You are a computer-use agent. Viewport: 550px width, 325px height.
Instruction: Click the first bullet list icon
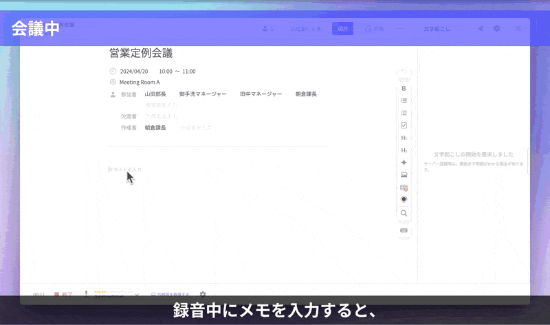(404, 100)
